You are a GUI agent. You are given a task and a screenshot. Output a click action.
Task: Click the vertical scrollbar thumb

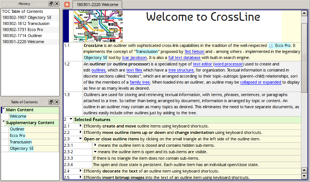[304, 58]
